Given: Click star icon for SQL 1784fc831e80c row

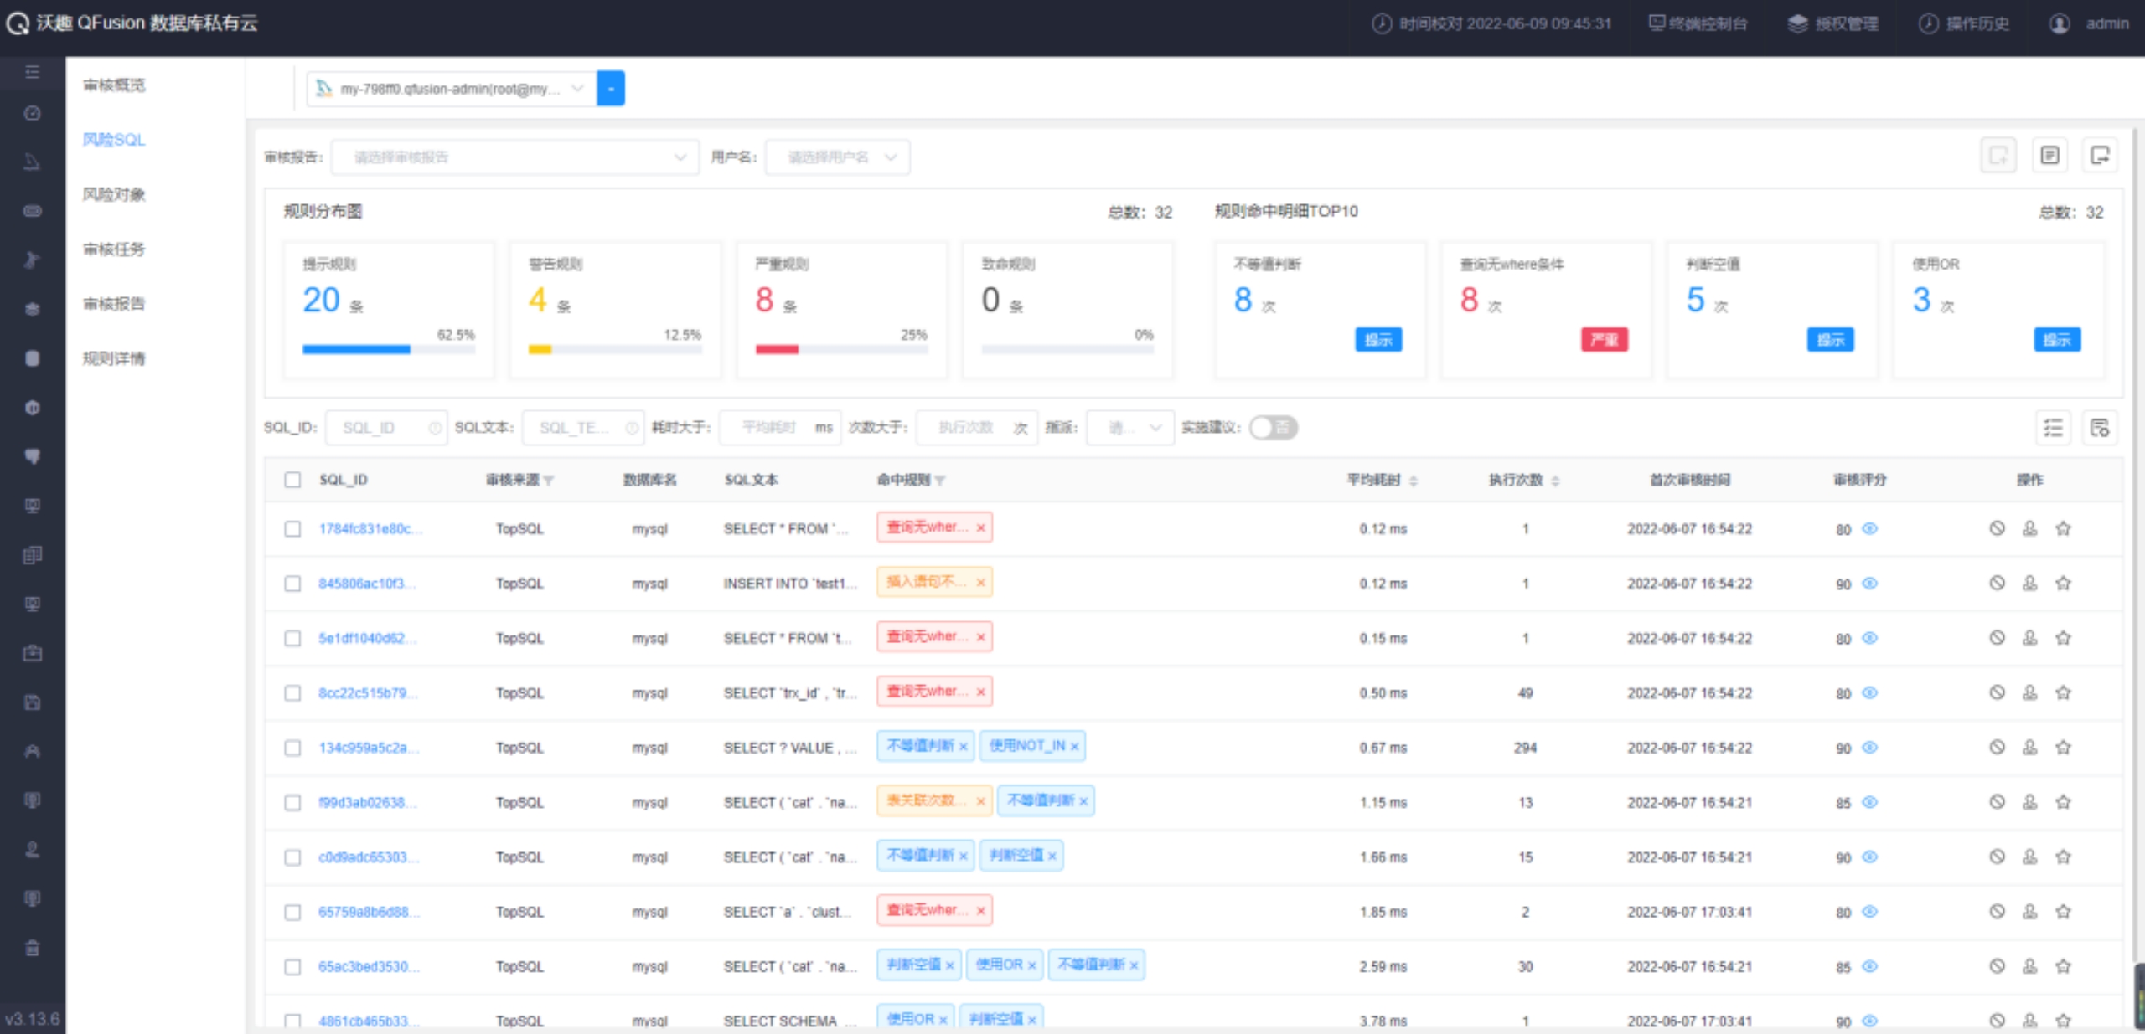Looking at the screenshot, I should pyautogui.click(x=2063, y=528).
